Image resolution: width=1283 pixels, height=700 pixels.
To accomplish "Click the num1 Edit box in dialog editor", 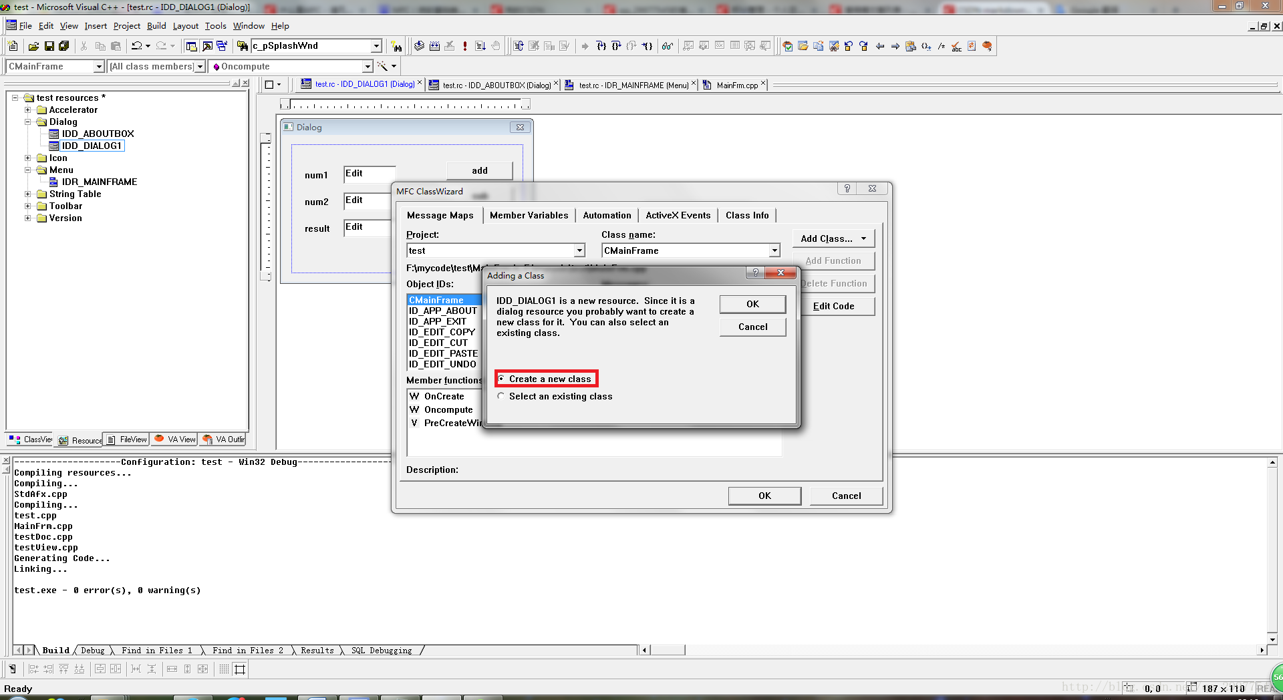I will click(x=370, y=174).
